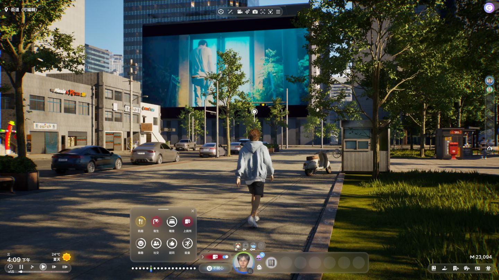
Task: Click the video camera recording icon
Action: 239,12
